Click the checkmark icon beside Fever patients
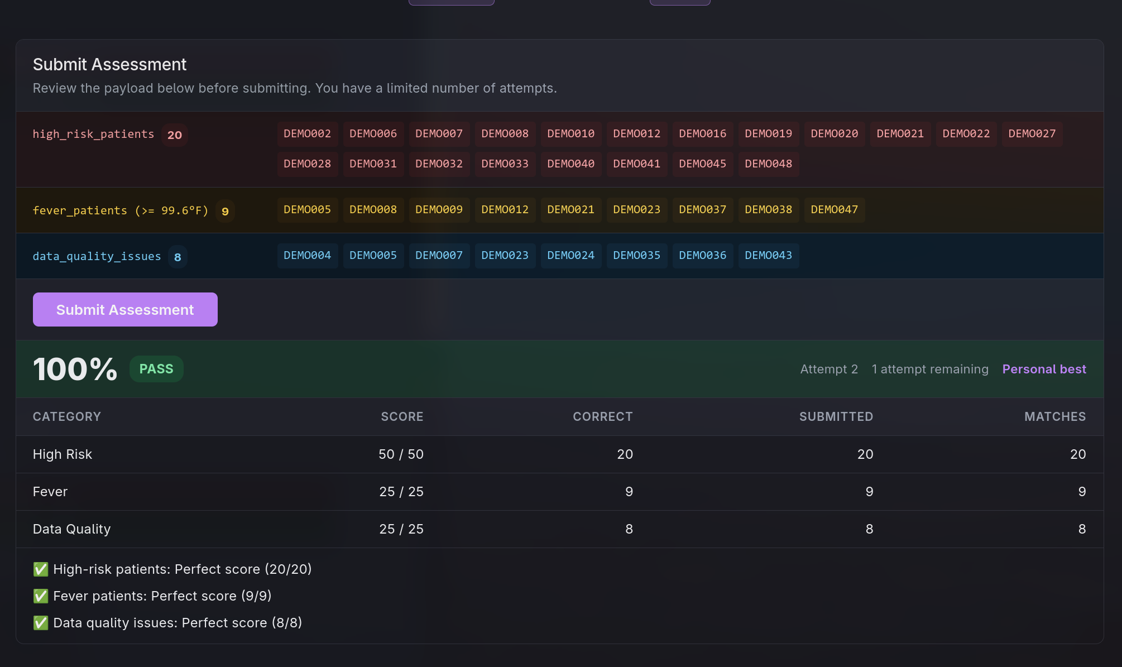This screenshot has height=667, width=1122. coord(41,596)
